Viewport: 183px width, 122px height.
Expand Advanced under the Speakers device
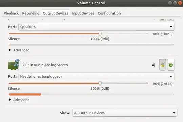20,50
